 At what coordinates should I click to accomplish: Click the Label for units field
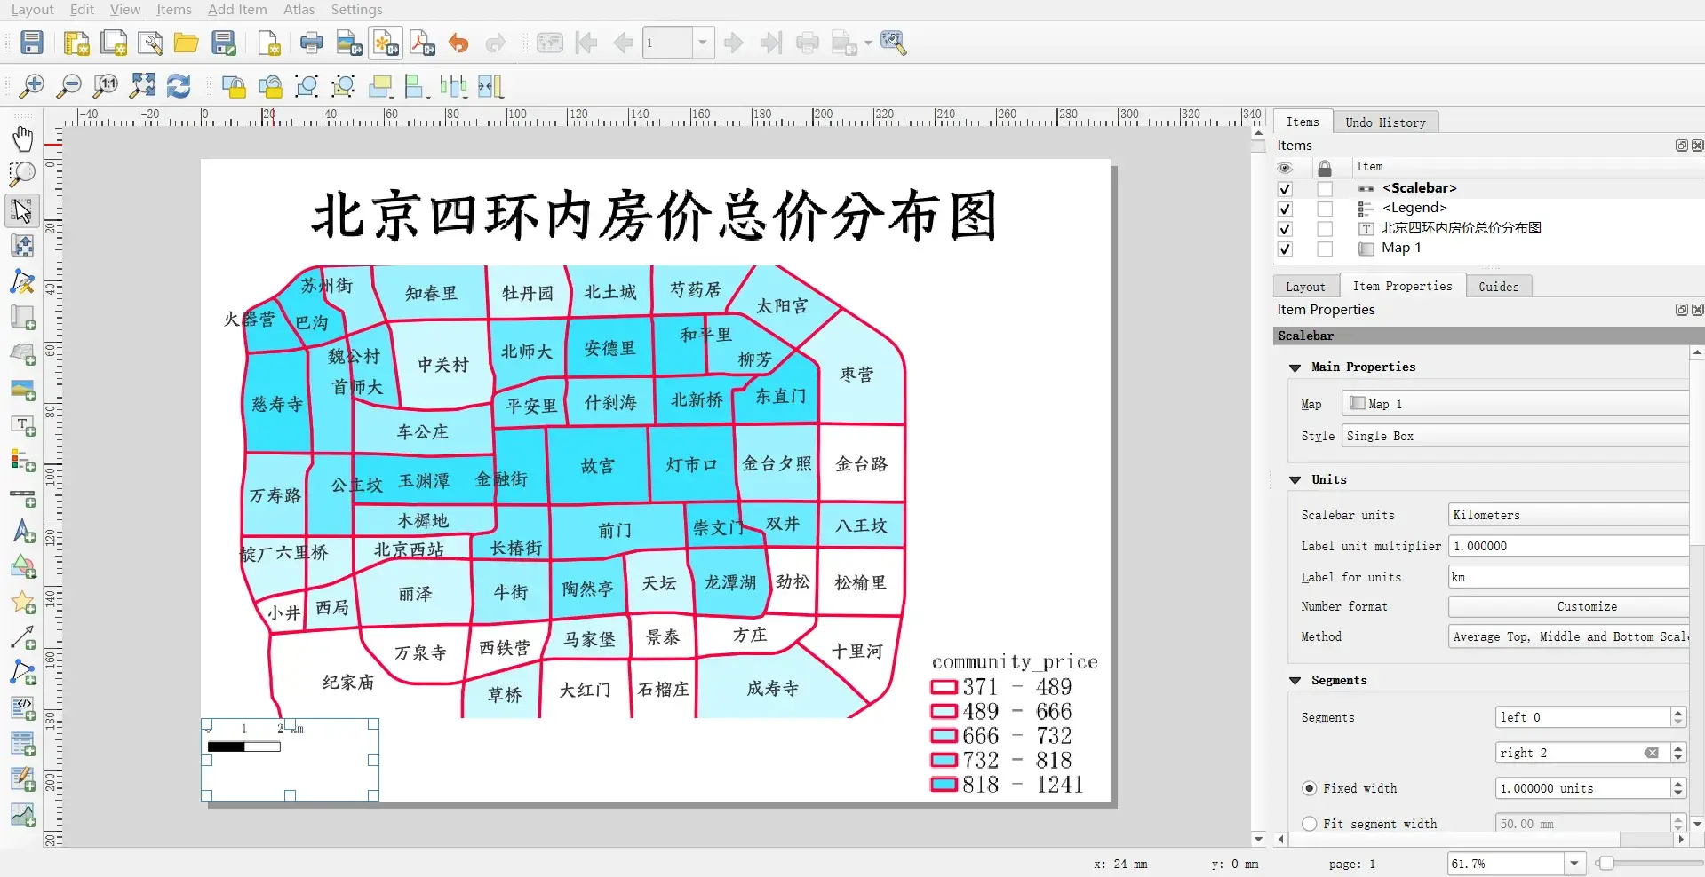click(x=1568, y=577)
